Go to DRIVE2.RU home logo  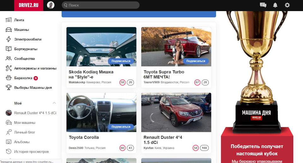(x=29, y=5)
